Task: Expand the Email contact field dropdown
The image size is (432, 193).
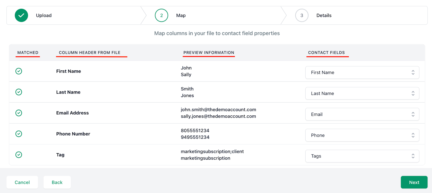Action: point(362,114)
